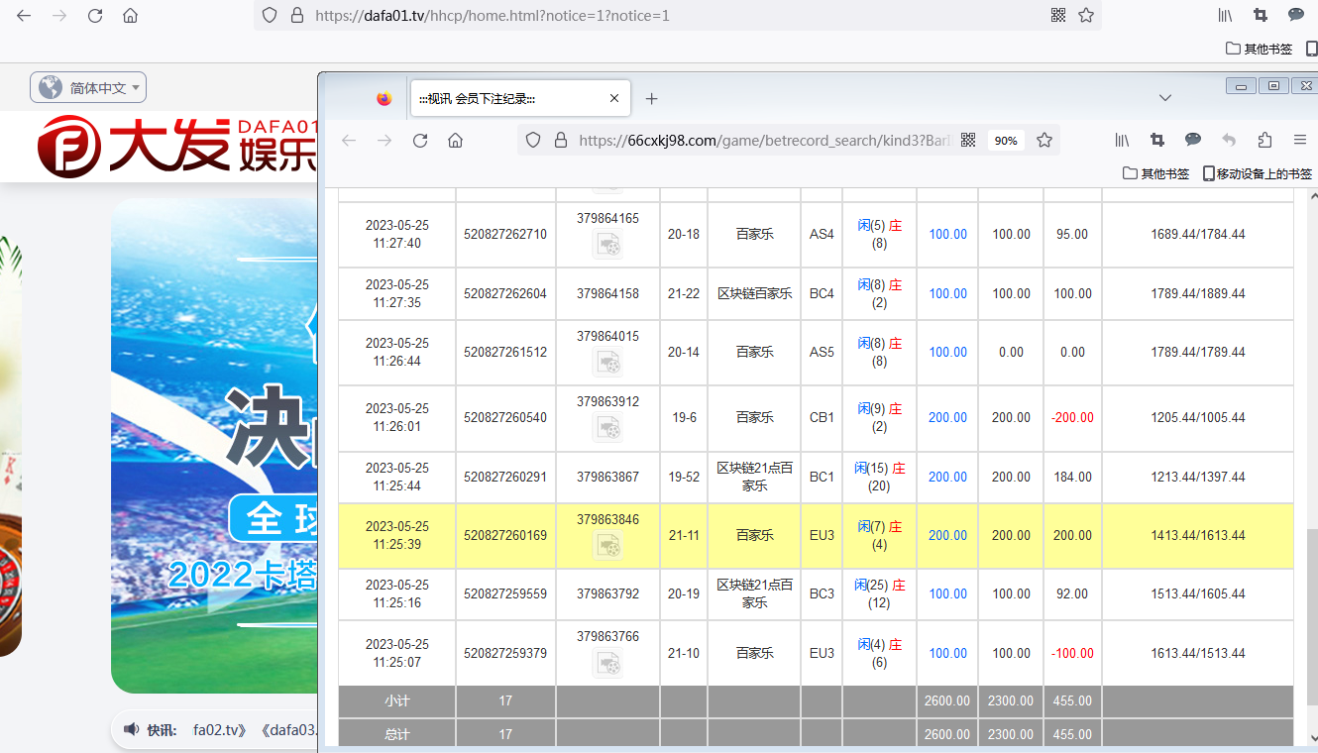The width and height of the screenshot is (1318, 753).
Task: Open the hamburger application menu
Action: pyautogui.click(x=1300, y=141)
